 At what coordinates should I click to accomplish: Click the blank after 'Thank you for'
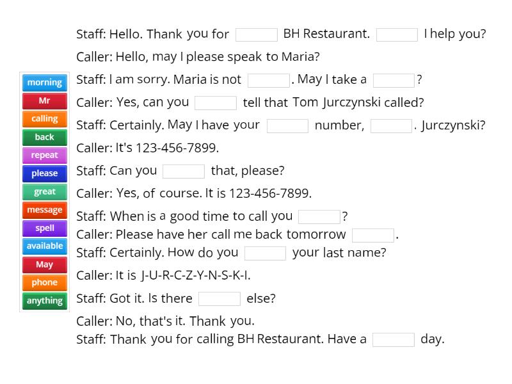(x=257, y=35)
